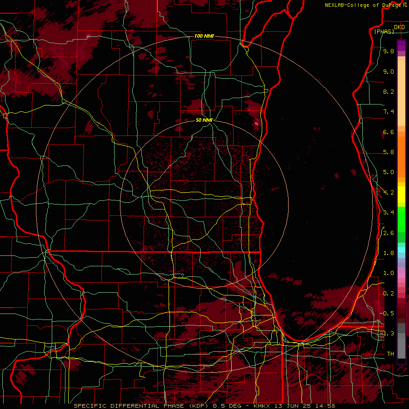Select the 9.8 value on the scale
The image size is (409, 409).
[389, 51]
